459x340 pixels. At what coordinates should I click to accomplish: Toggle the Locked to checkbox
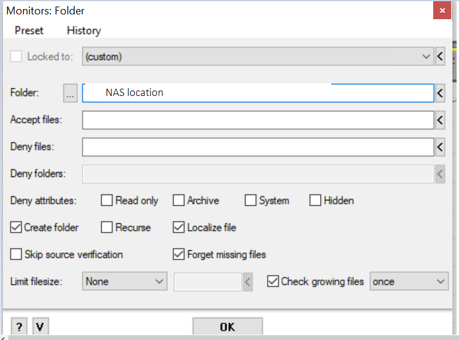click(x=16, y=56)
